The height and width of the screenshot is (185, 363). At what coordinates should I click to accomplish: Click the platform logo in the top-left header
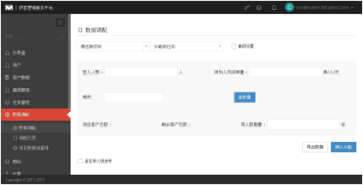9,8
